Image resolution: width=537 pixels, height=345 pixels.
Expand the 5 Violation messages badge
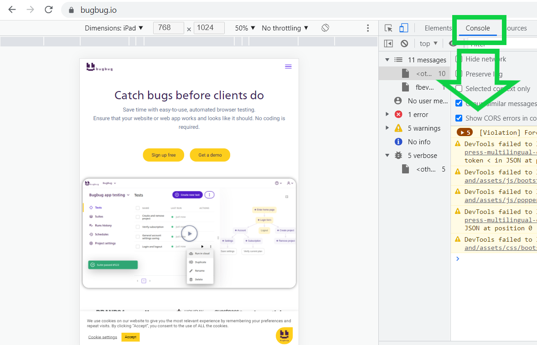(x=465, y=132)
